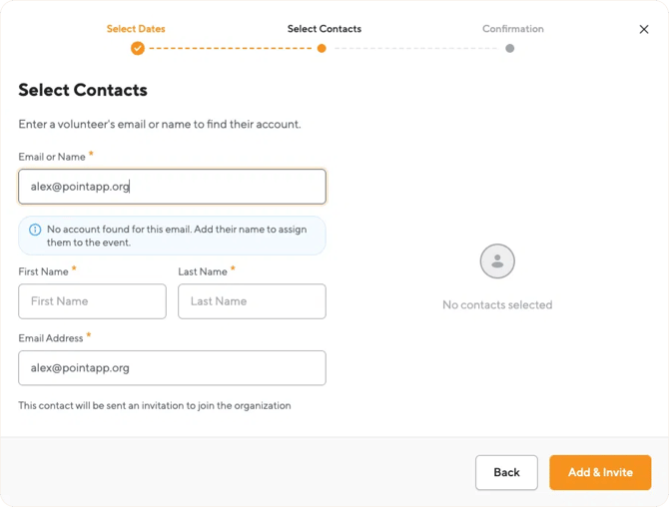The image size is (669, 507).
Task: Focus the Email or Name search field
Action: pyautogui.click(x=172, y=187)
